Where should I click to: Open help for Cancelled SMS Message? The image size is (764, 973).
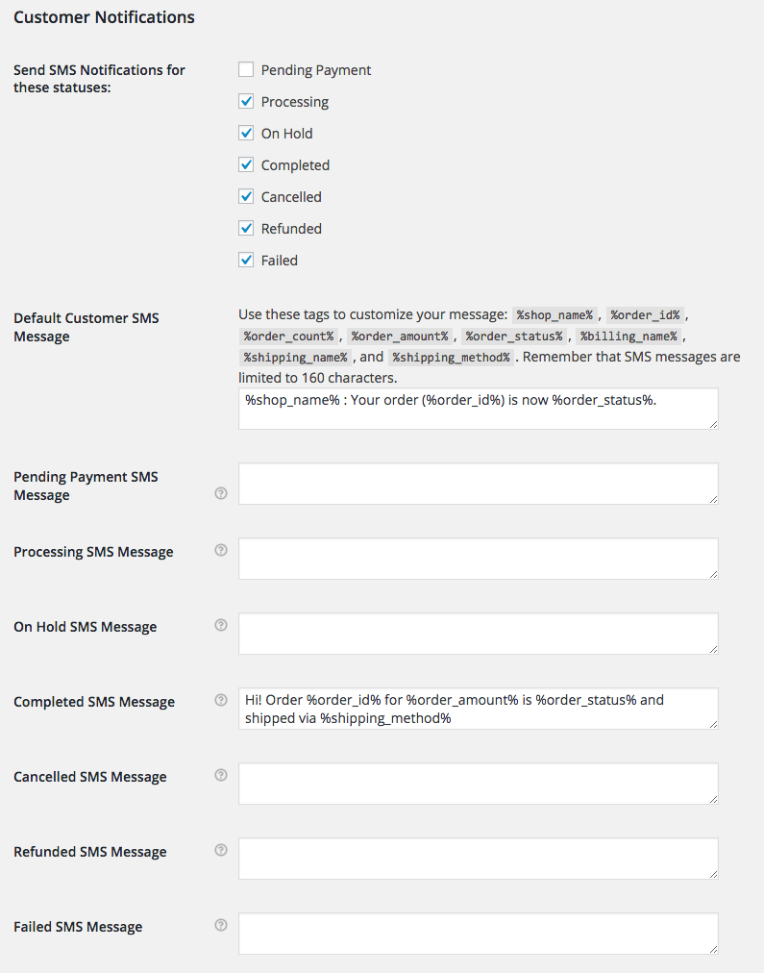pyautogui.click(x=220, y=775)
